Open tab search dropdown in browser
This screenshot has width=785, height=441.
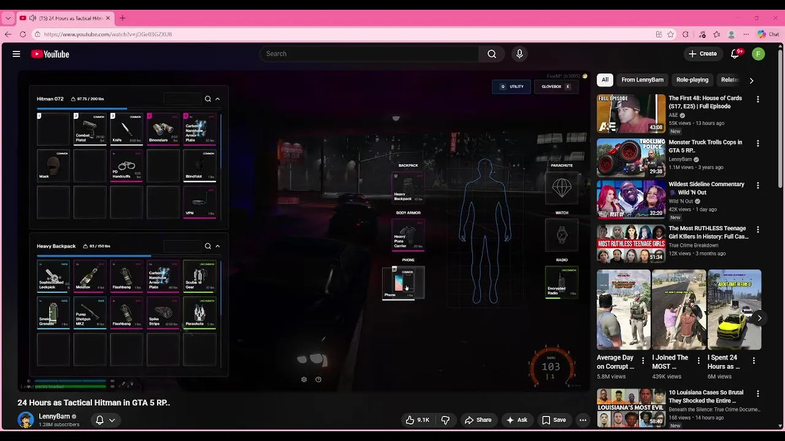tap(8, 18)
